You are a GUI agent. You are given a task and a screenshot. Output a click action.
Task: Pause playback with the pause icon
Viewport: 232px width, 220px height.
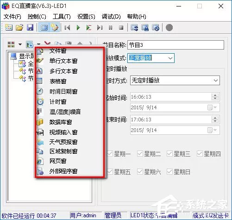click(x=110, y=28)
